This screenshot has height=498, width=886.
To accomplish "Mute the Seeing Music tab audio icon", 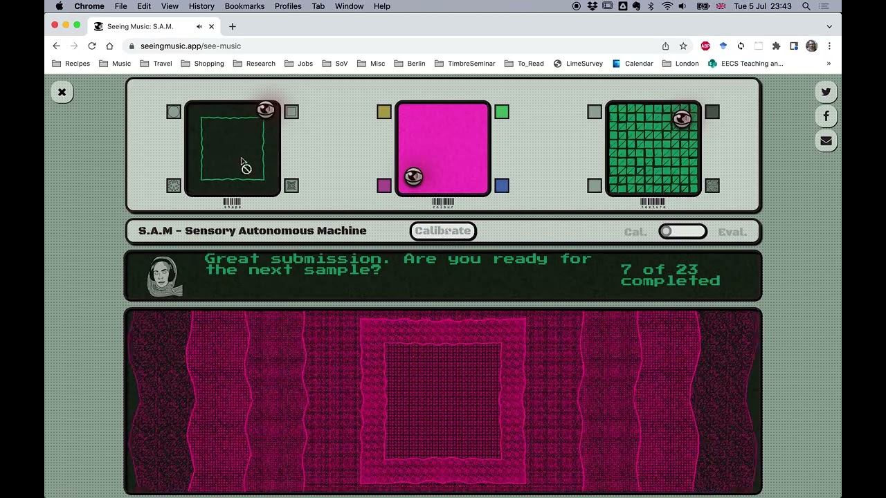I will click(199, 26).
